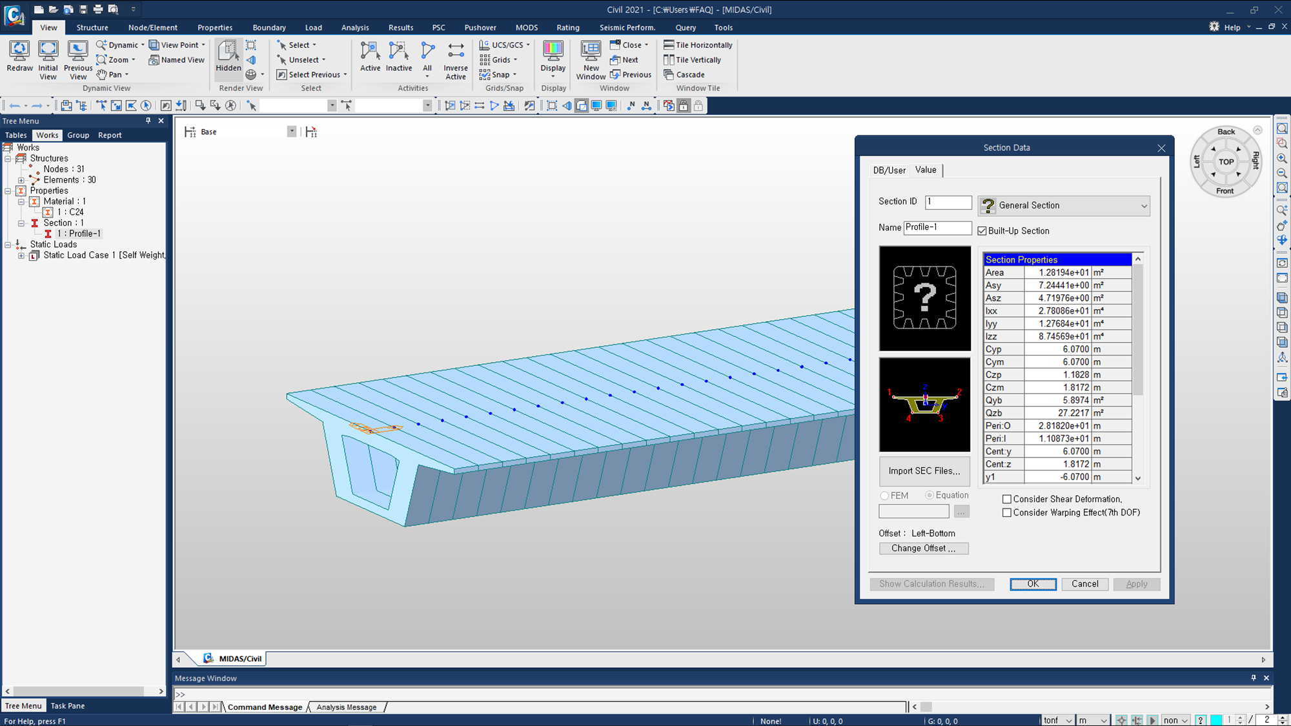Viewport: 1291px width, 726px height.
Task: Close the Section Data dialog
Action: [x=1161, y=148]
